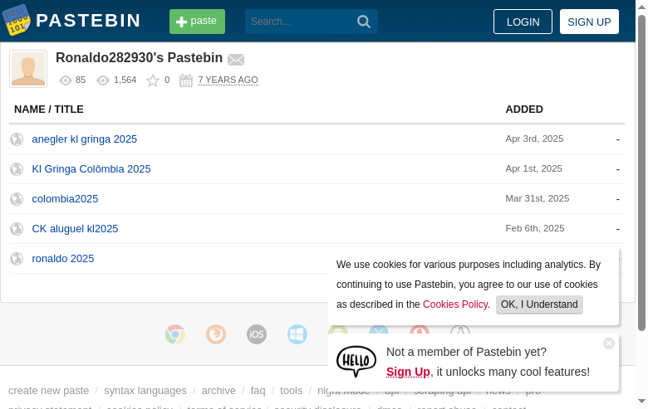Click globe icon beside ronaldo 2025
648x409 pixels.
coord(17,259)
